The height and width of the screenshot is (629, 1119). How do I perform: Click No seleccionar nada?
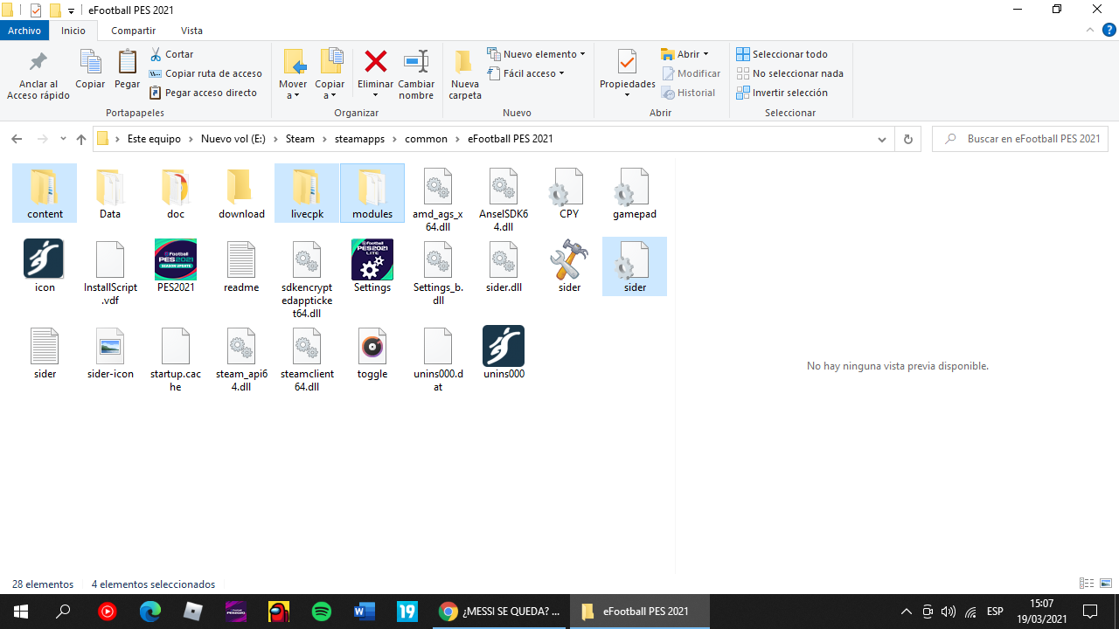[x=789, y=73]
